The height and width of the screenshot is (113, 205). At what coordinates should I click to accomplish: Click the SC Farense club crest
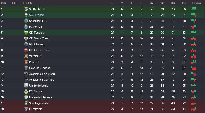click(26, 15)
